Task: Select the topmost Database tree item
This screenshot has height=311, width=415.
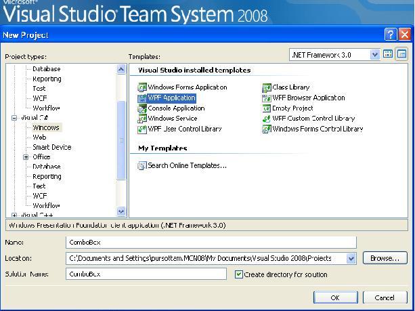Action: click(47, 69)
